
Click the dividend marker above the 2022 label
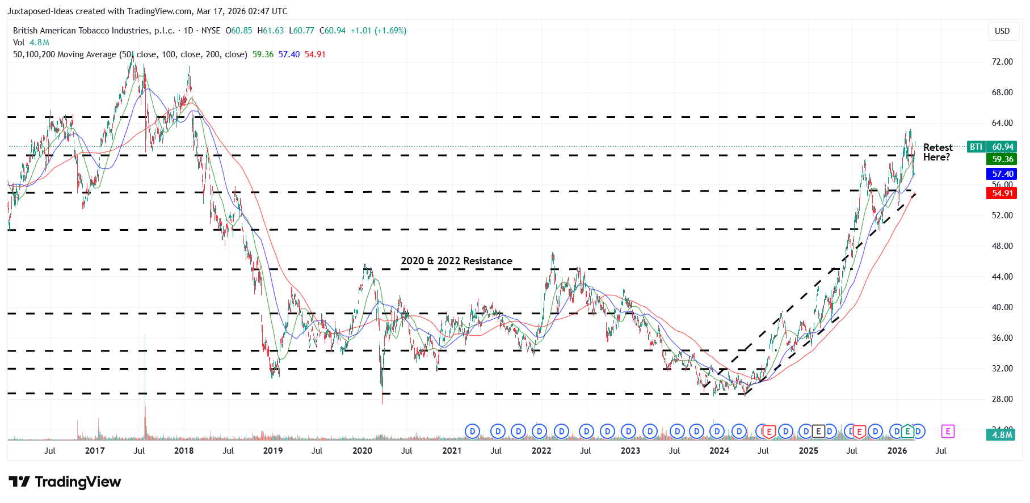539,432
